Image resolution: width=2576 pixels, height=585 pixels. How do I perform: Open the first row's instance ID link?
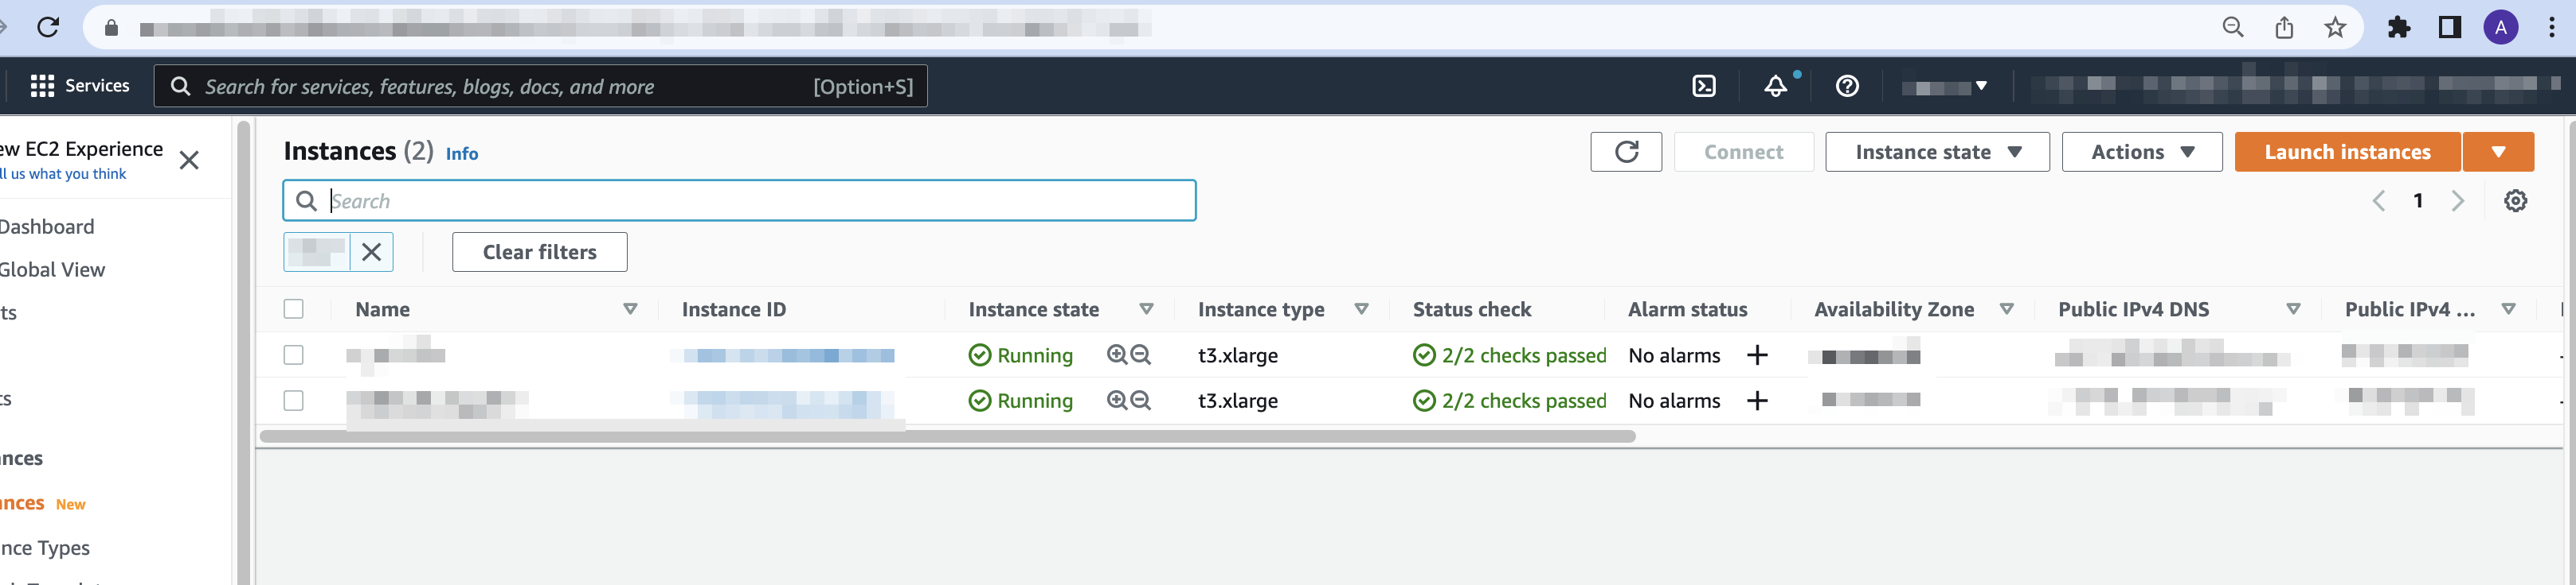789,355
